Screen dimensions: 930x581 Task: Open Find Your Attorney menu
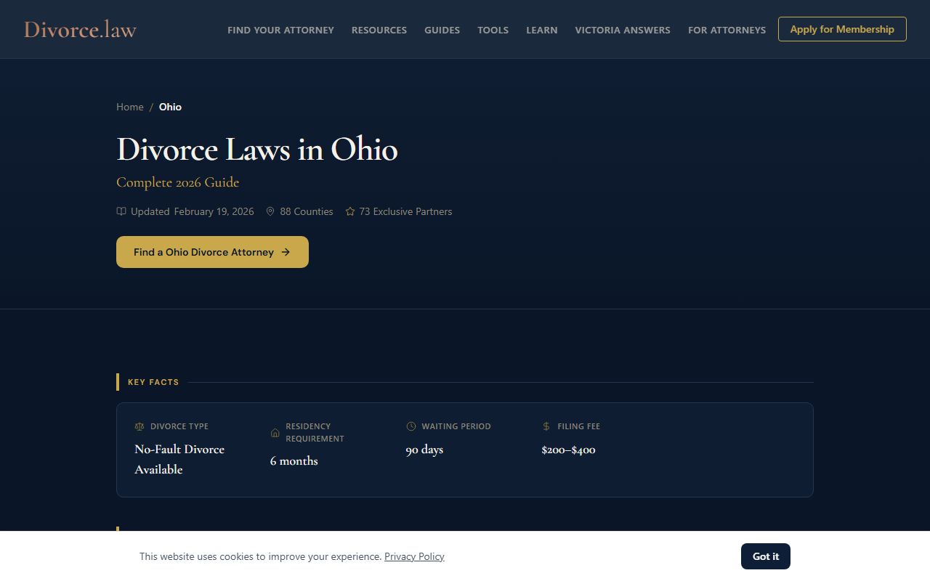(x=280, y=30)
